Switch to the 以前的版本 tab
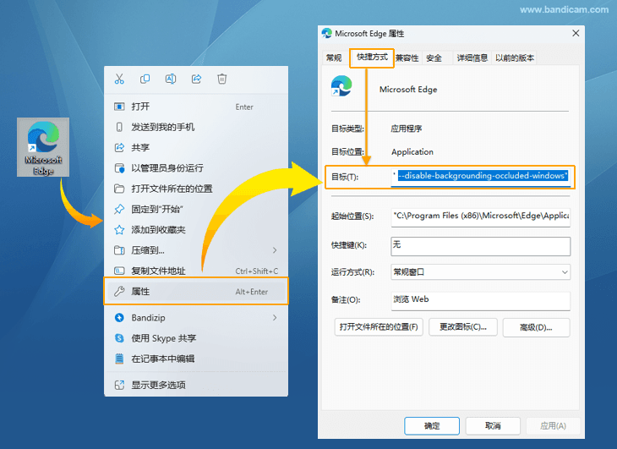 point(515,58)
